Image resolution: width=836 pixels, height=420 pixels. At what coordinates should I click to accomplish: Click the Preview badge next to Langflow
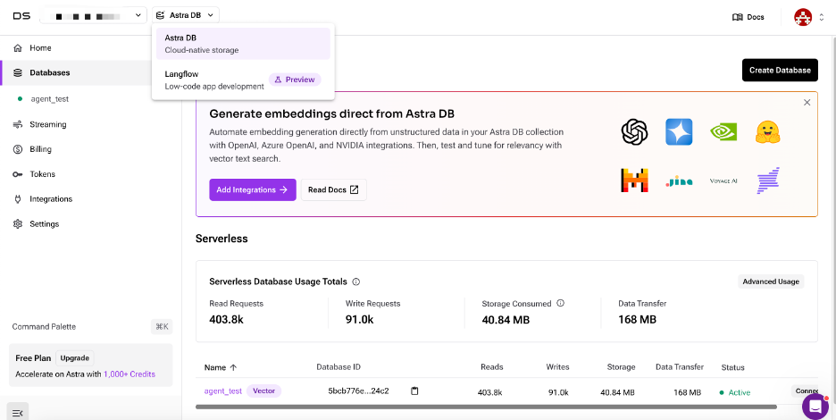point(295,80)
